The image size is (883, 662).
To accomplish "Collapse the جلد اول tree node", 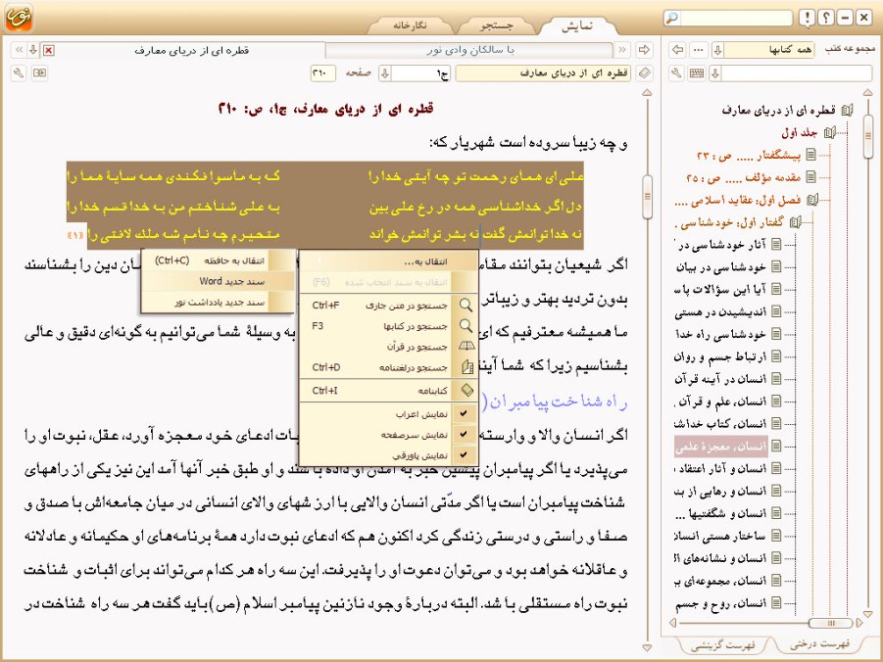I will (x=829, y=133).
